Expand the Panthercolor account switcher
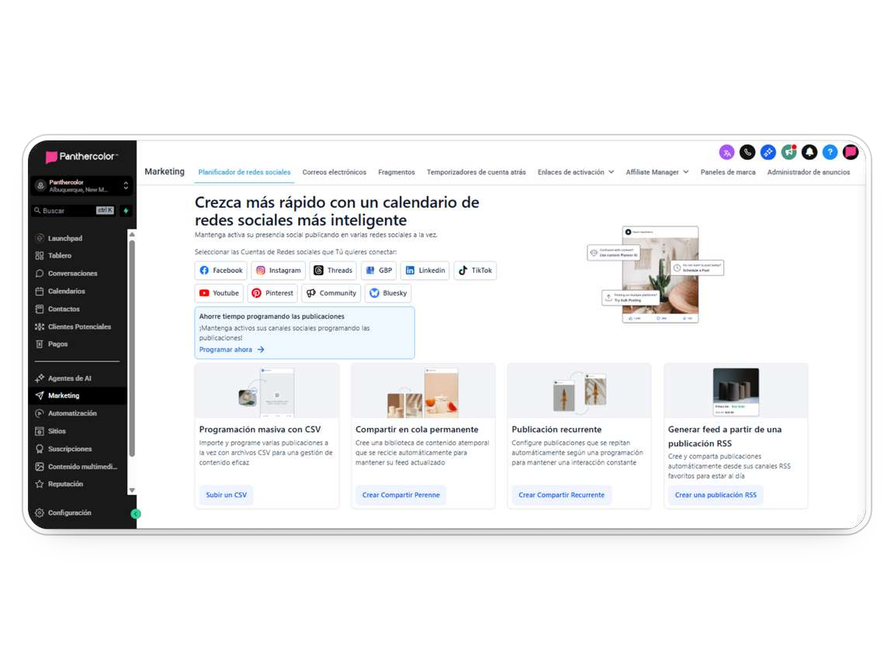Image resolution: width=894 pixels, height=670 pixels. click(81, 186)
